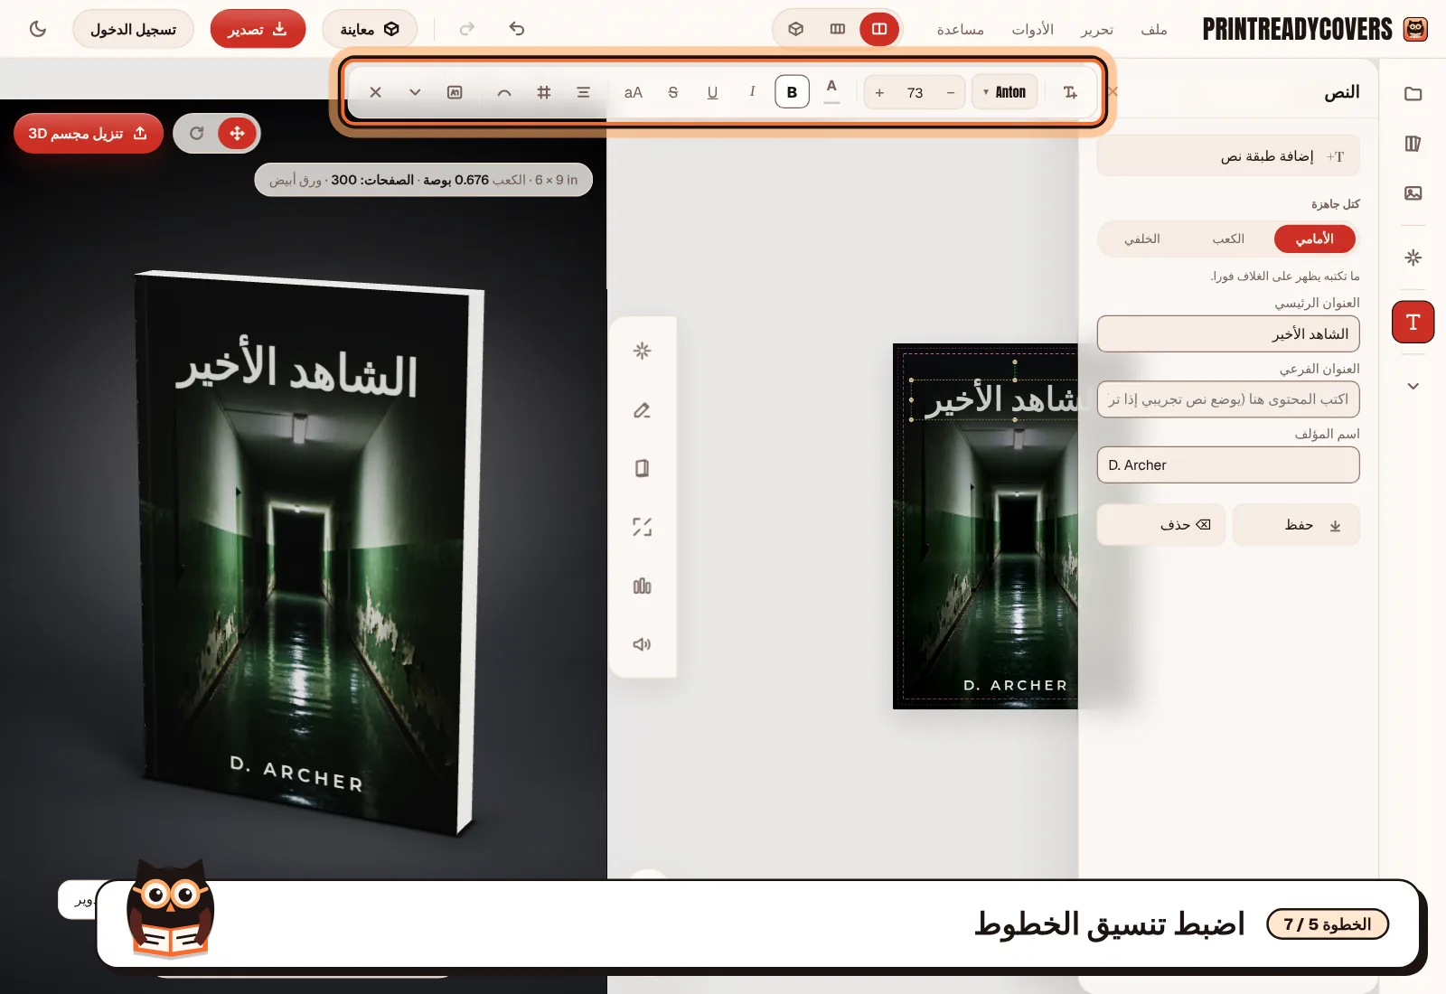Click the add text icon in toolbar
Screen dimensions: 1446x994
click(1070, 92)
